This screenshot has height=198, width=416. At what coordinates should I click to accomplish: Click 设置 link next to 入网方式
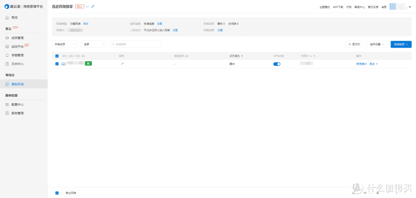[x=175, y=30]
